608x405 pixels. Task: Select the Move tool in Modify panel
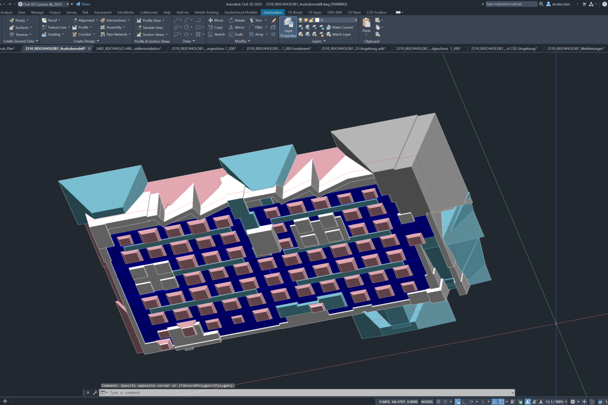[x=215, y=20]
